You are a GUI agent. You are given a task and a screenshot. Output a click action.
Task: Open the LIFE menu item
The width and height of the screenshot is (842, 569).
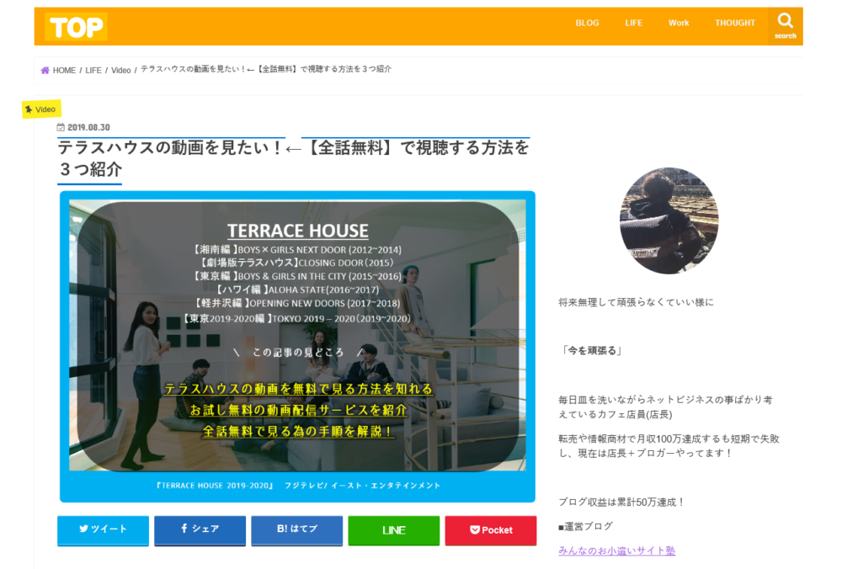click(x=634, y=23)
